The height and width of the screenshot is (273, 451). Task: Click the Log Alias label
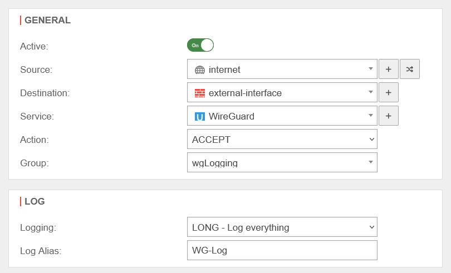[x=41, y=251]
